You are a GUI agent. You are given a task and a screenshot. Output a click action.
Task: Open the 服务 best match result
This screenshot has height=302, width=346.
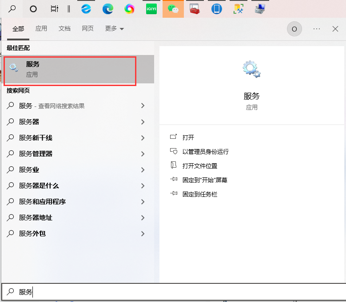(x=79, y=69)
